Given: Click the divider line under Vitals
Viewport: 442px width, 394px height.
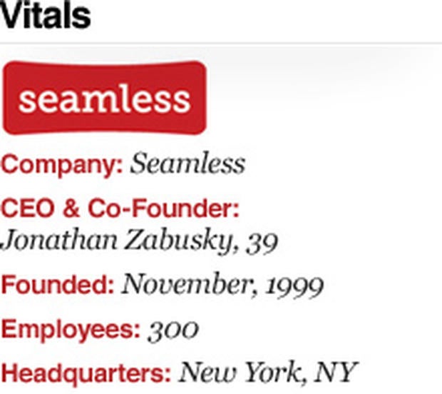Looking at the screenshot, I should [x=221, y=44].
